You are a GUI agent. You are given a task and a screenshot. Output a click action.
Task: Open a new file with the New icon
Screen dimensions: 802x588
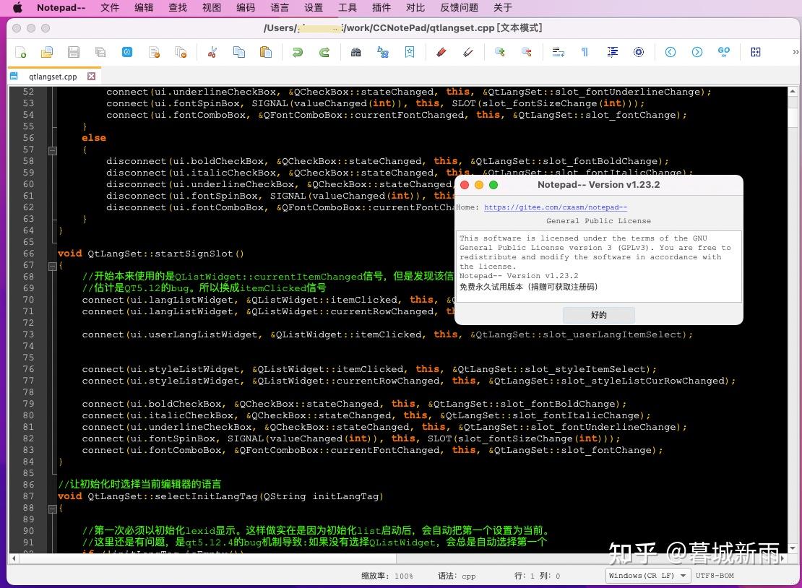pyautogui.click(x=20, y=52)
